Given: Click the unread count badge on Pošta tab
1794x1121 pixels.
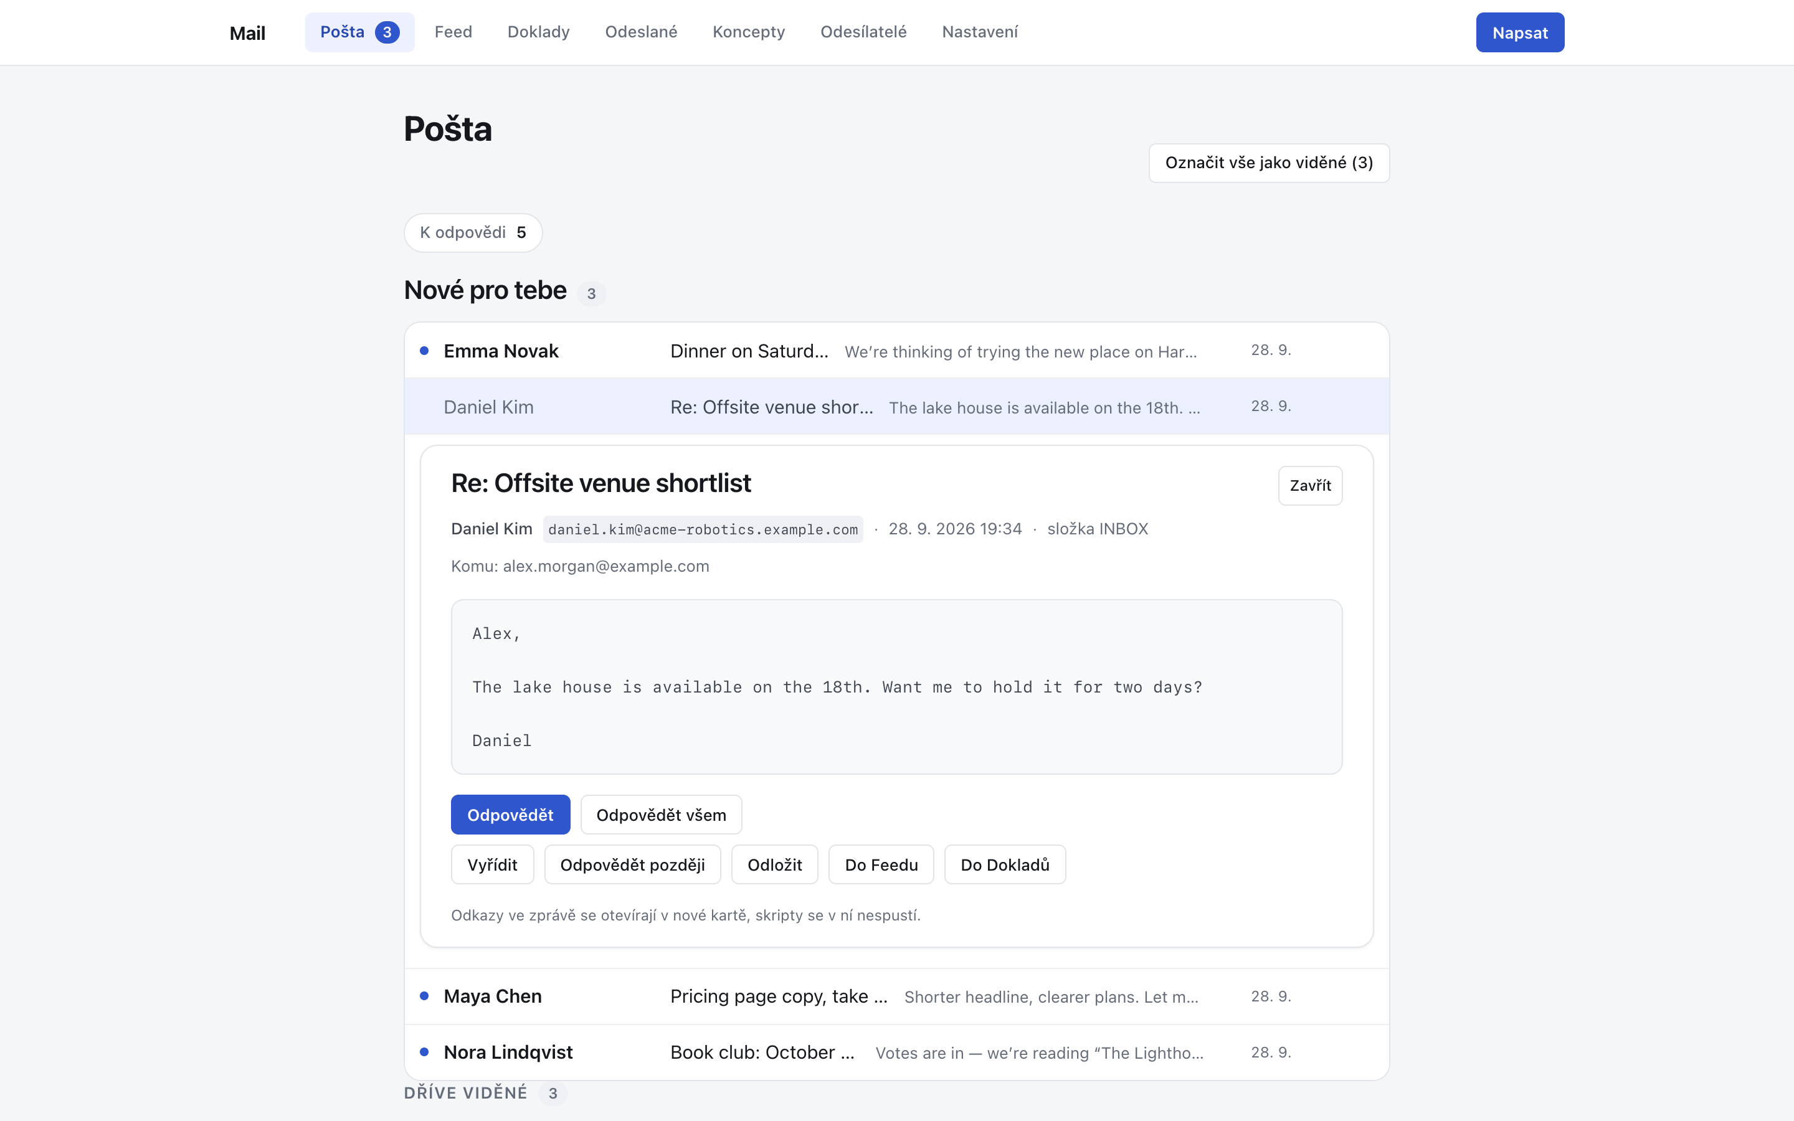Looking at the screenshot, I should [387, 32].
